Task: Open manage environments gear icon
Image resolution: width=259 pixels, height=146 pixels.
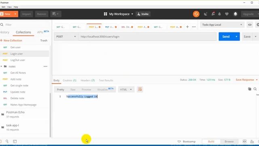Action: [x=257, y=25]
